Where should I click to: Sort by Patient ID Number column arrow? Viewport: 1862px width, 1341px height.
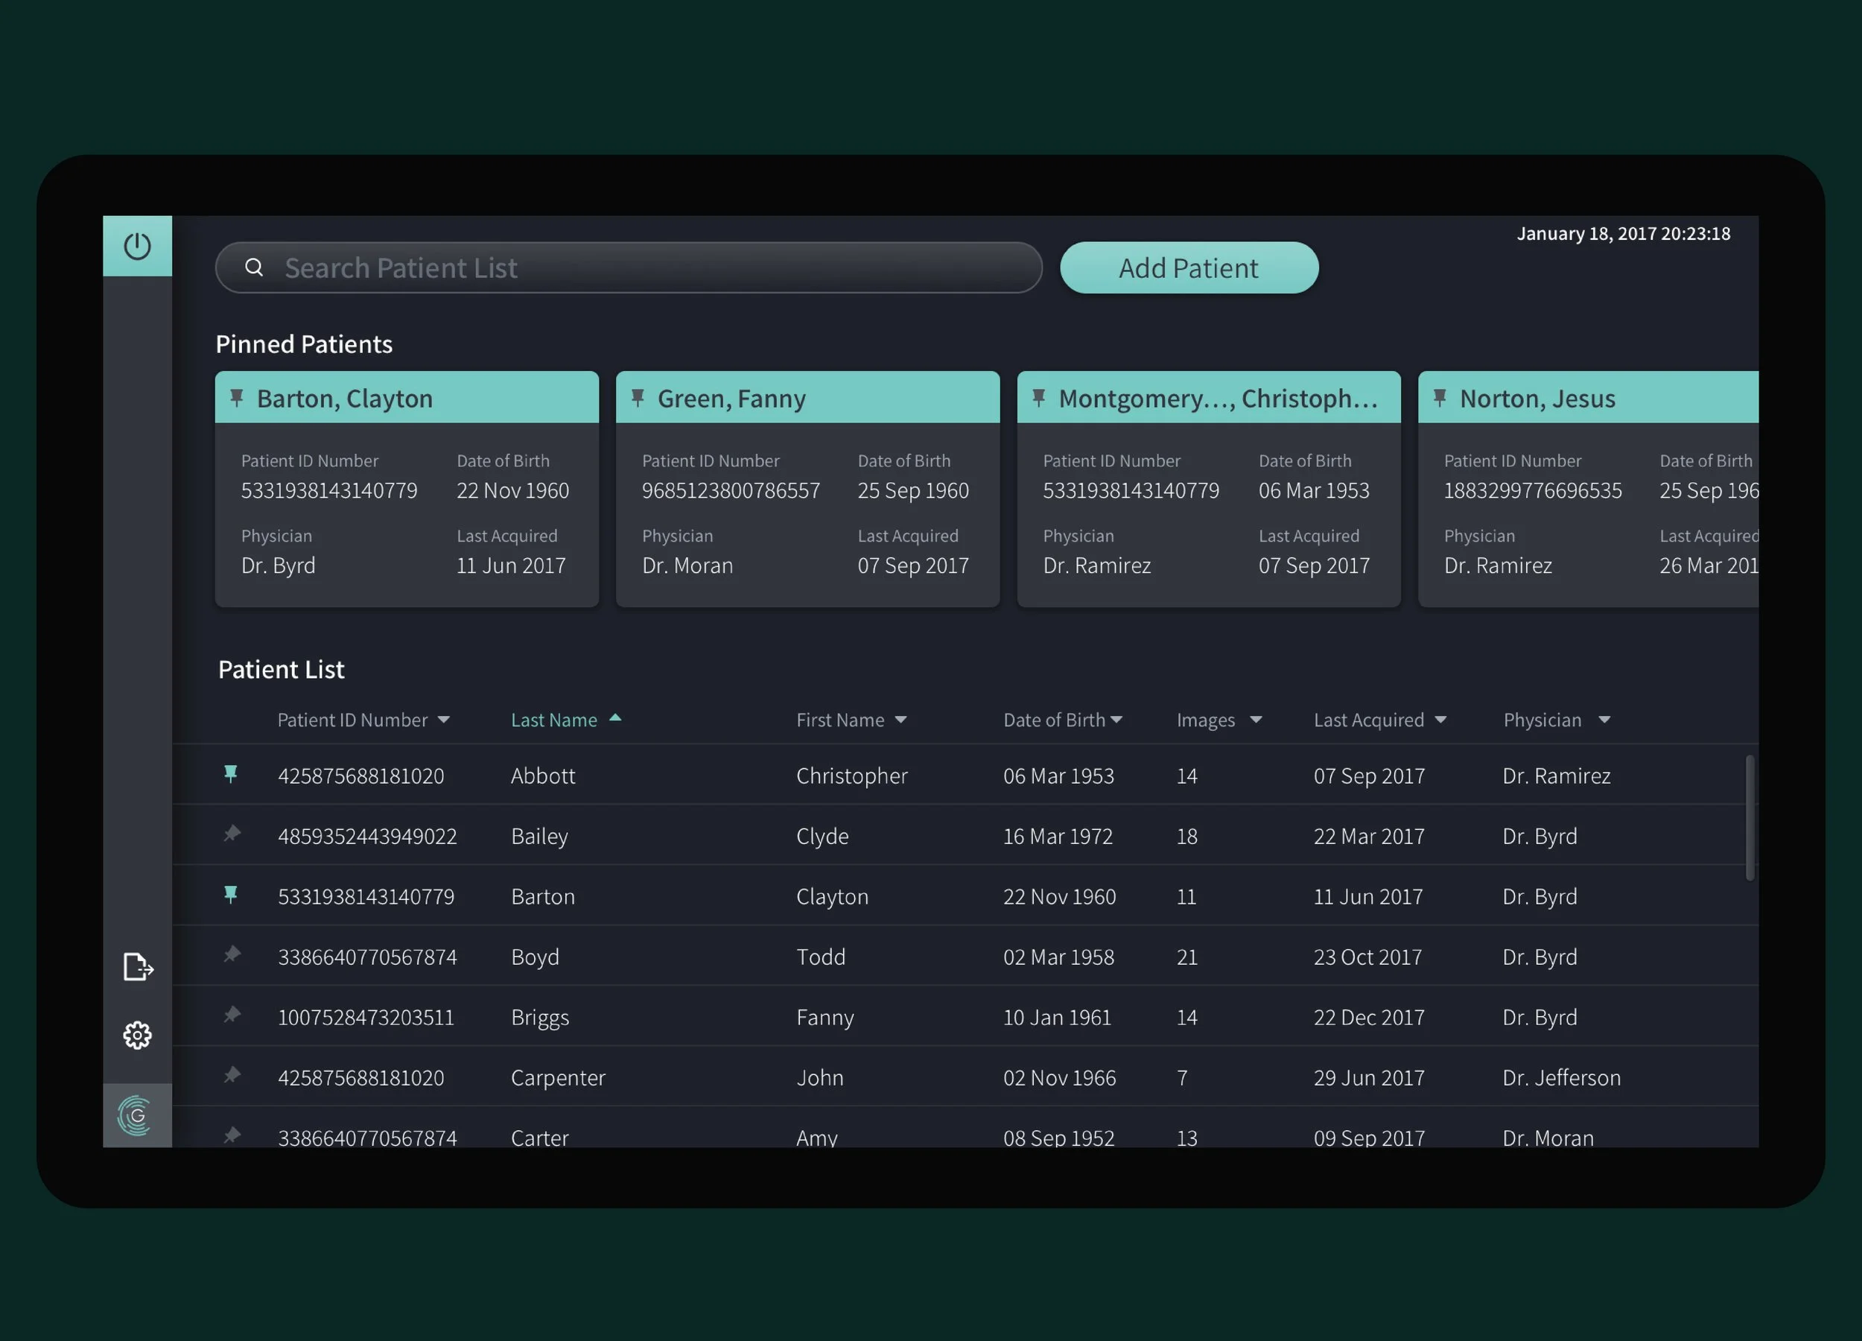click(444, 720)
